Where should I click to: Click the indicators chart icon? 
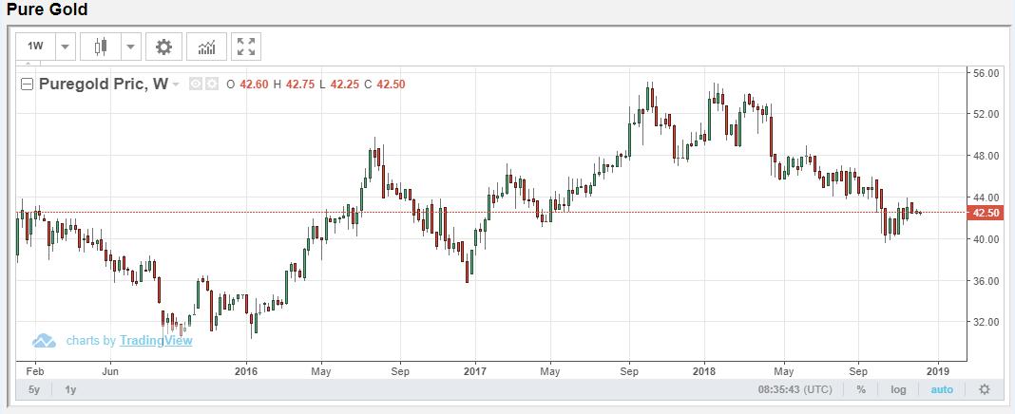205,47
